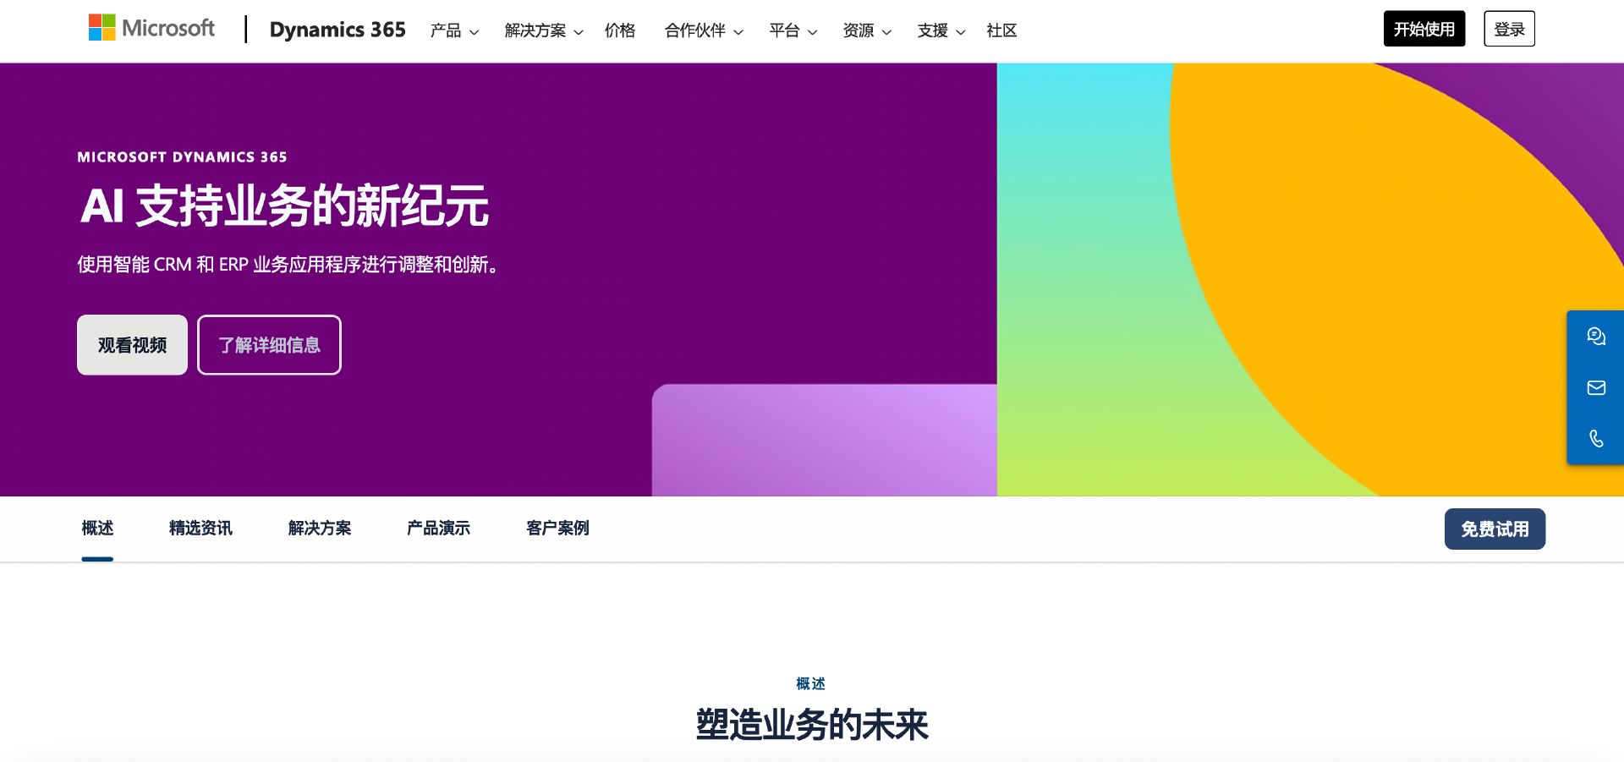This screenshot has height=762, width=1624.
Task: Select the 客户案例 tab
Action: (557, 529)
